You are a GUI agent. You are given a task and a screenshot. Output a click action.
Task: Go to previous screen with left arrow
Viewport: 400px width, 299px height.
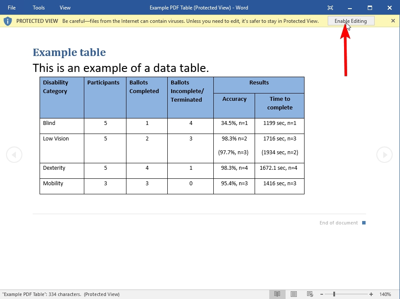pos(14,155)
